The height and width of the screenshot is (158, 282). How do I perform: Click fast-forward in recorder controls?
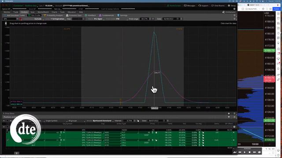(254, 152)
